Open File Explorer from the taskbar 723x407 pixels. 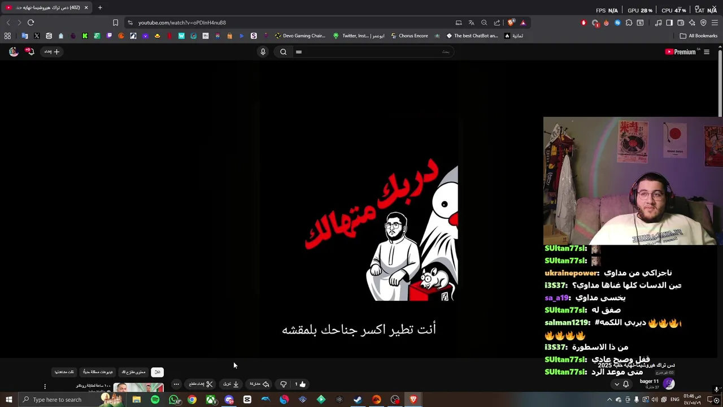tap(136, 400)
